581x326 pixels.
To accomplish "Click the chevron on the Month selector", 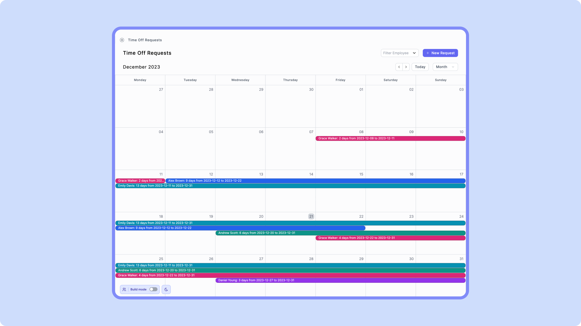I will [453, 67].
